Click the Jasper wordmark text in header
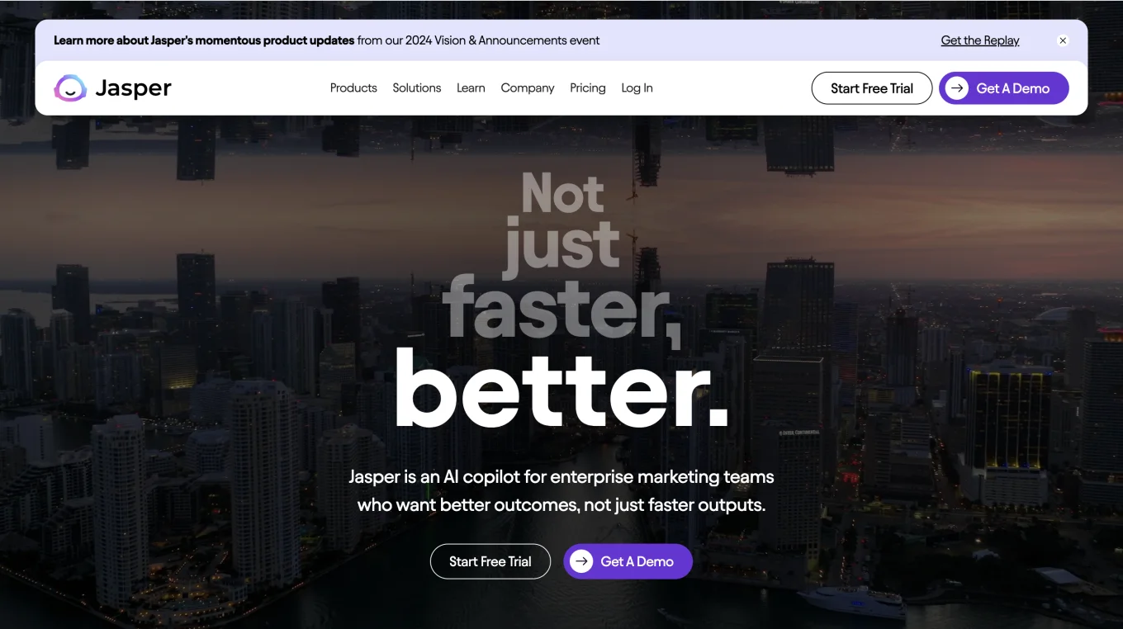 pyautogui.click(x=133, y=88)
